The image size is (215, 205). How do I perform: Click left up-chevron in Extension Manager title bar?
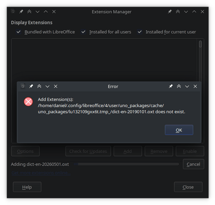click(x=46, y=11)
